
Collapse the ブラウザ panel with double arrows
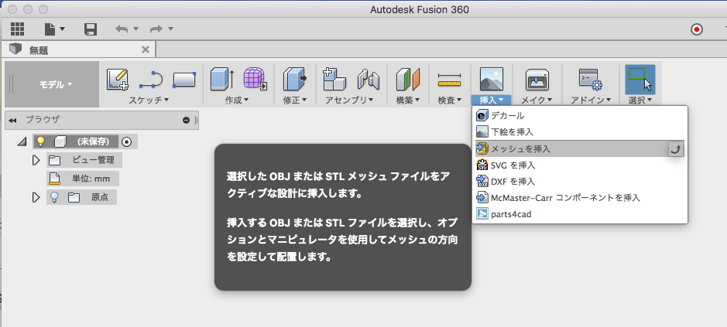coord(12,120)
